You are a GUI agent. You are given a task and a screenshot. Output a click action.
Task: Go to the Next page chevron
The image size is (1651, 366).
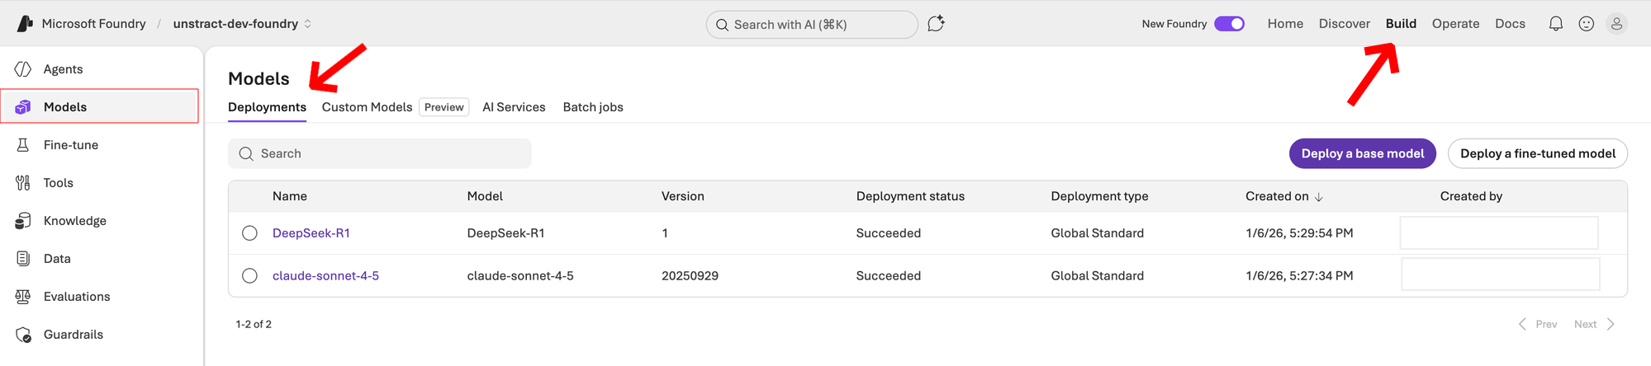1611,324
